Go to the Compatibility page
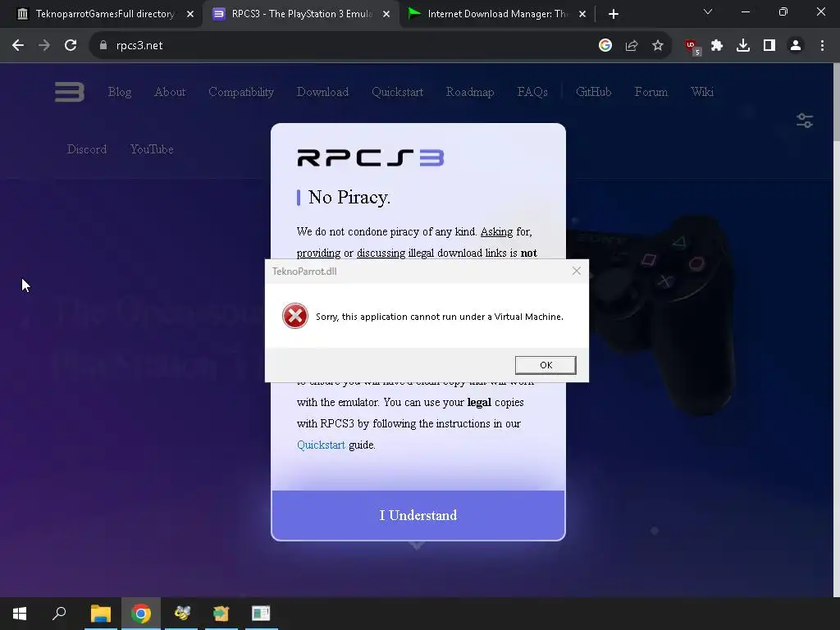The width and height of the screenshot is (840, 630). pos(241,92)
